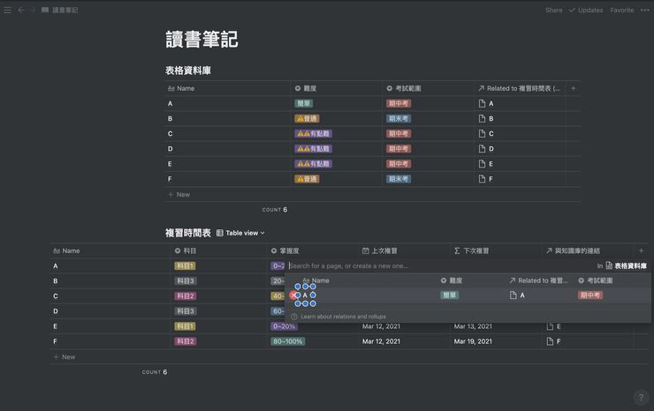
Task: Open linked page F in 複習時間表
Action: click(553, 341)
